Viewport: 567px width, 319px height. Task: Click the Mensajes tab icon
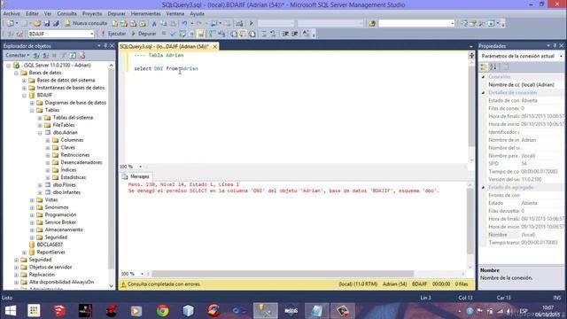click(x=125, y=176)
